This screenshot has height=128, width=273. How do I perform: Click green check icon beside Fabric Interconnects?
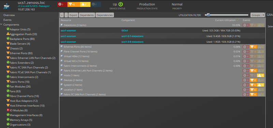click(8, 77)
